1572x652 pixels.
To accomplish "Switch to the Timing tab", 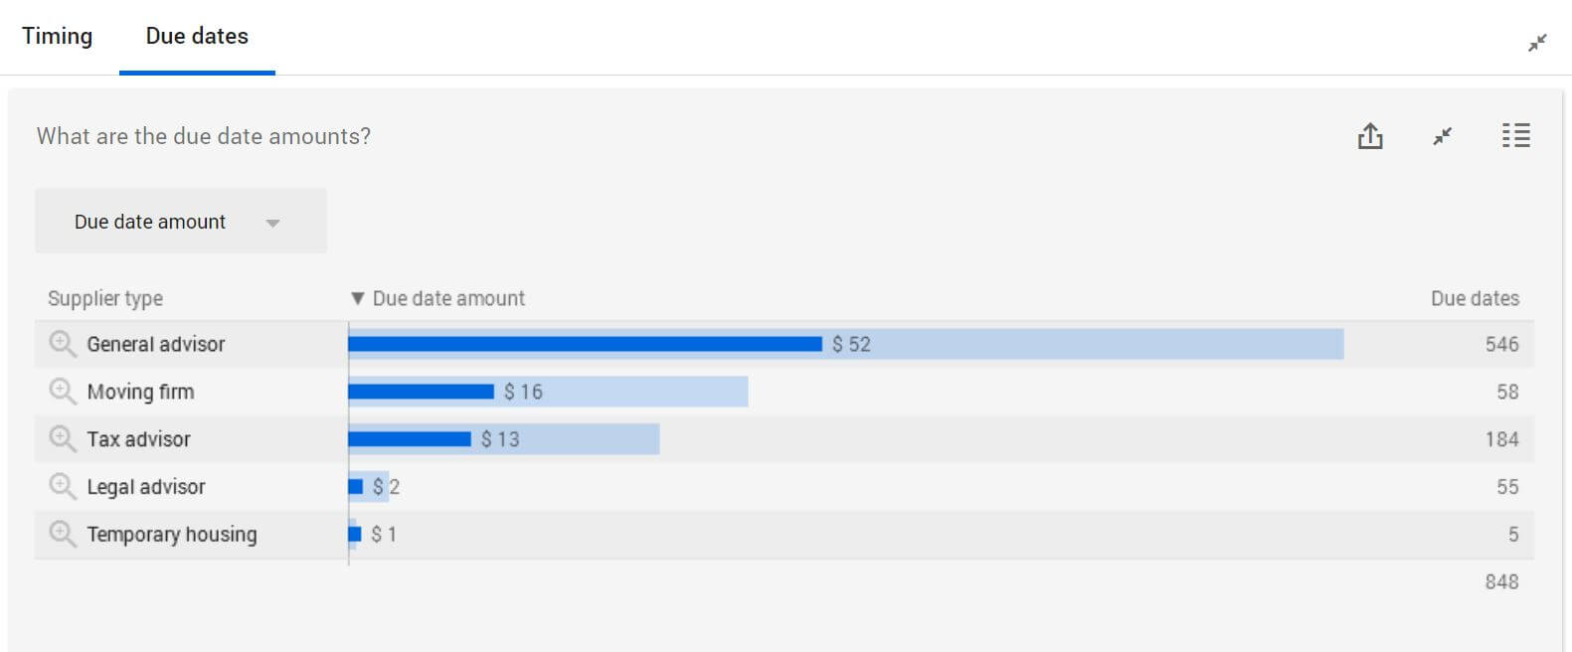I will pos(58,36).
